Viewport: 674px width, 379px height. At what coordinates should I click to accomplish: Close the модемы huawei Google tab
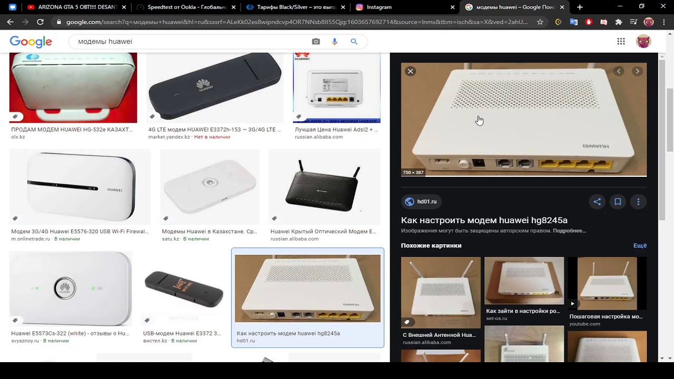point(562,7)
